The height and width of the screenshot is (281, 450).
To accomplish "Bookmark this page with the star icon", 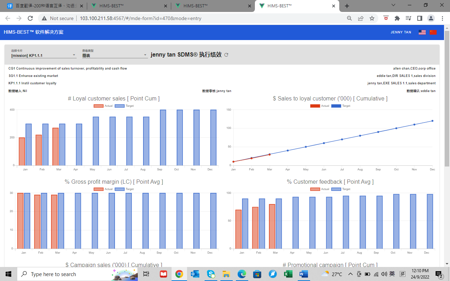I will coord(372,18).
